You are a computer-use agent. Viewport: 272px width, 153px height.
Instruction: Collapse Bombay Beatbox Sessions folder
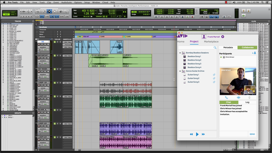180,53
